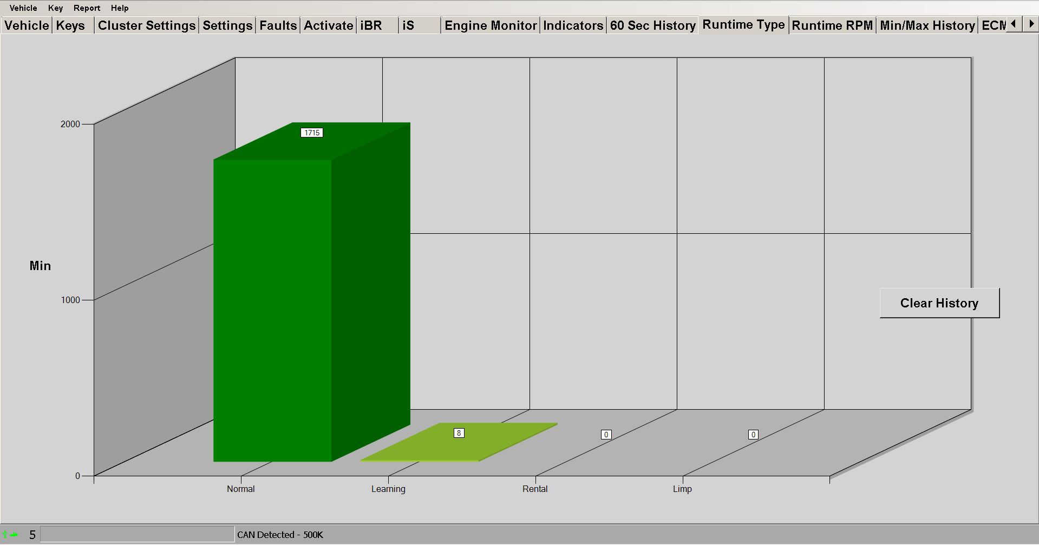
Task: Click the 1715 value label on Normal bar
Action: (x=312, y=133)
